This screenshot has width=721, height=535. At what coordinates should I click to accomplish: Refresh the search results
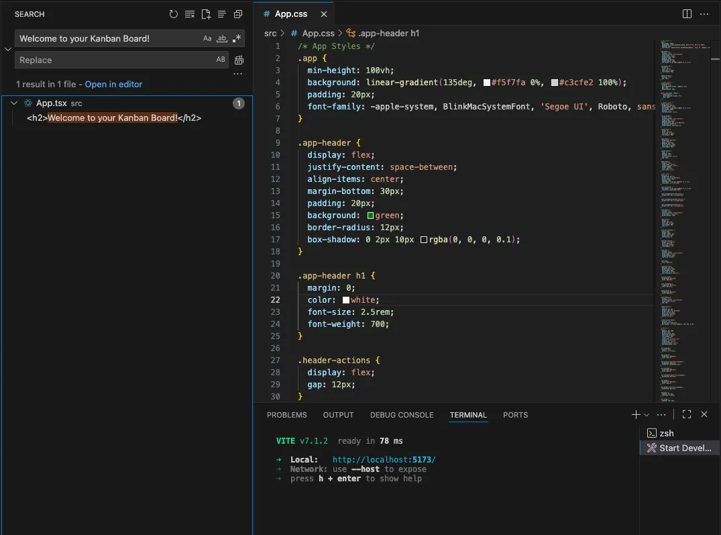[173, 14]
